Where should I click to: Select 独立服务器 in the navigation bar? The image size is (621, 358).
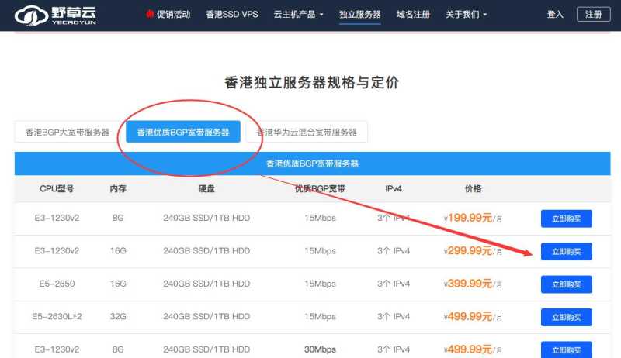(x=360, y=15)
